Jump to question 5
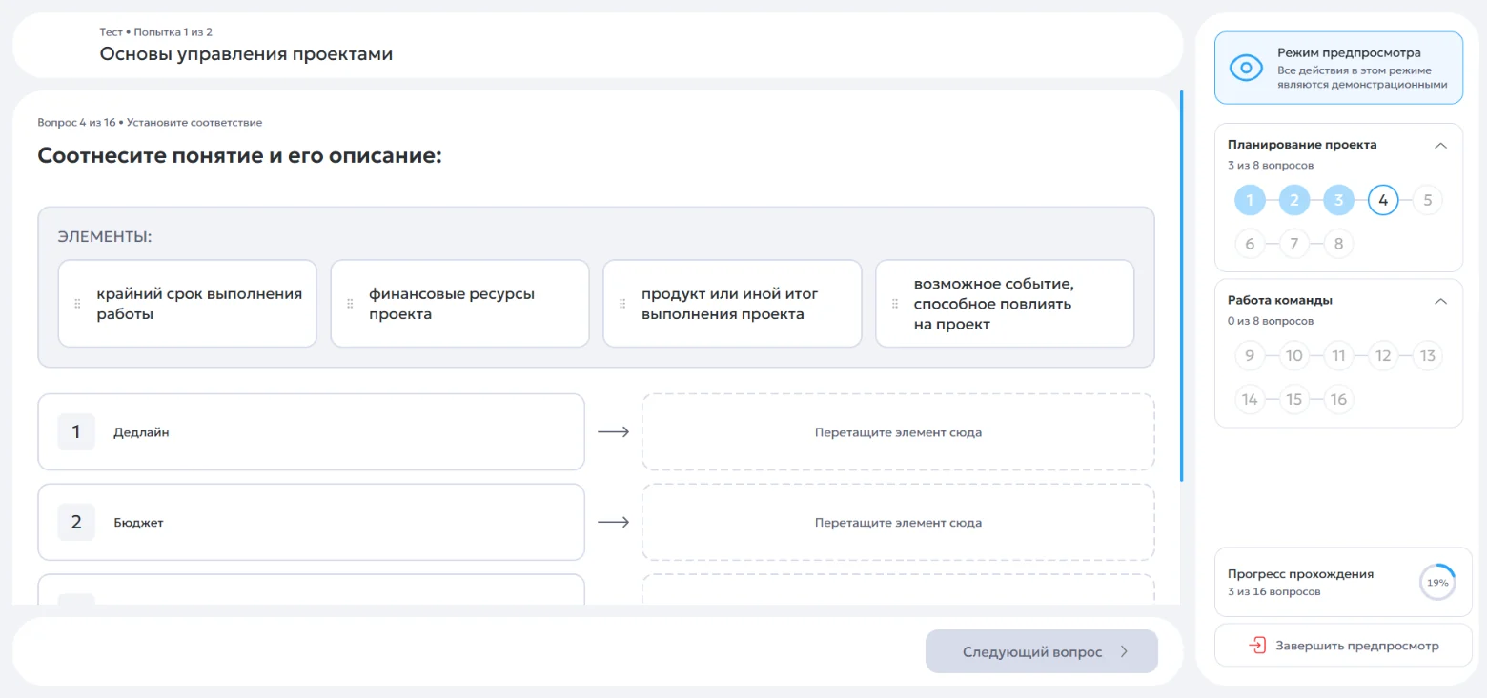 [x=1427, y=201]
